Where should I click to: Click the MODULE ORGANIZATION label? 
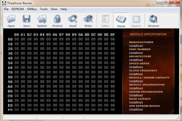pos(147,85)
